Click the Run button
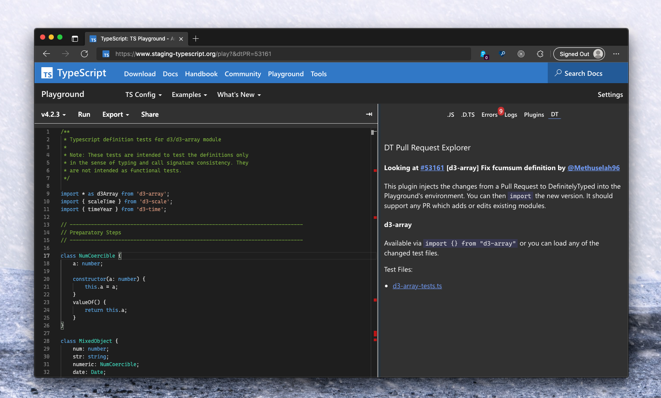This screenshot has height=398, width=661. pyautogui.click(x=84, y=114)
